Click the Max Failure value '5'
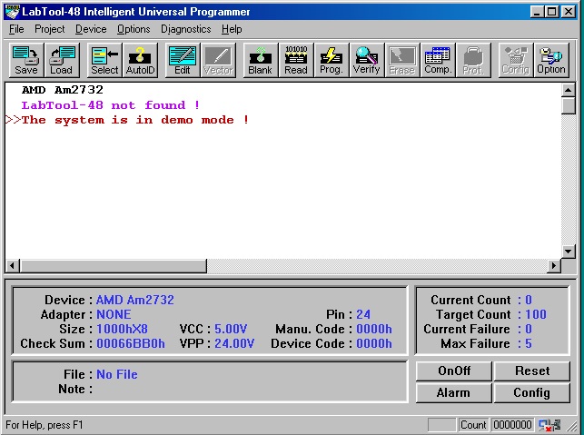Image resolution: width=584 pixels, height=435 pixels. [x=529, y=343]
